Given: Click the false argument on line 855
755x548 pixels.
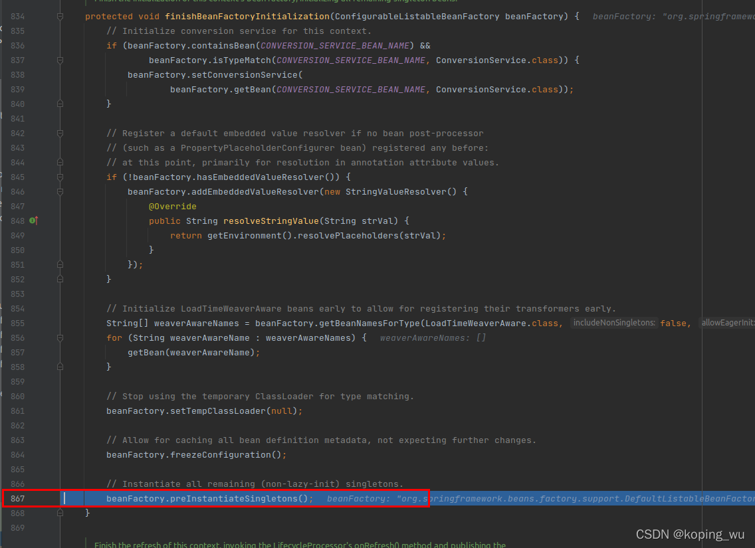Looking at the screenshot, I should click(x=673, y=323).
